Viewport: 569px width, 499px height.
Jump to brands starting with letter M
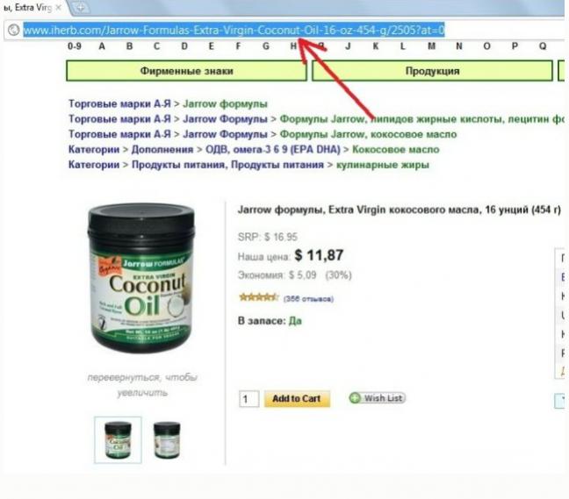(x=431, y=46)
